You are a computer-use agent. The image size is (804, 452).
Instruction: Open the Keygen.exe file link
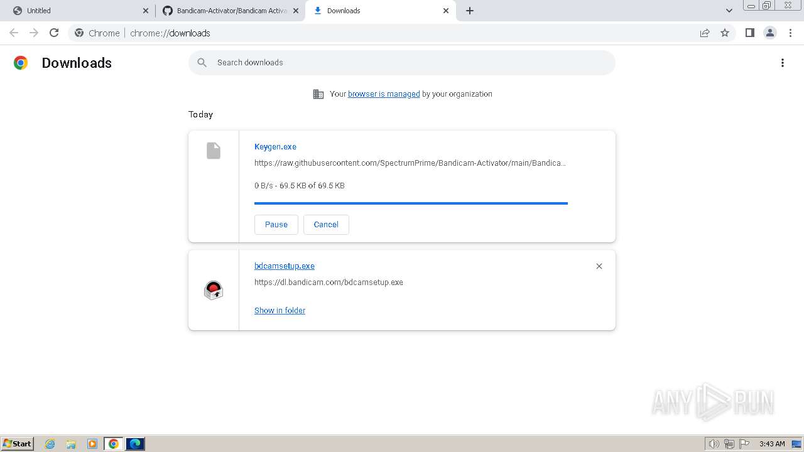pyautogui.click(x=275, y=147)
